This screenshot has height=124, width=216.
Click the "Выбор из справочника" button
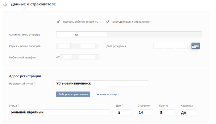(73, 94)
